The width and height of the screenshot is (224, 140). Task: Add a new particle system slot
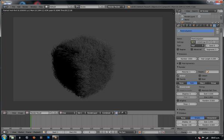tap(217, 29)
